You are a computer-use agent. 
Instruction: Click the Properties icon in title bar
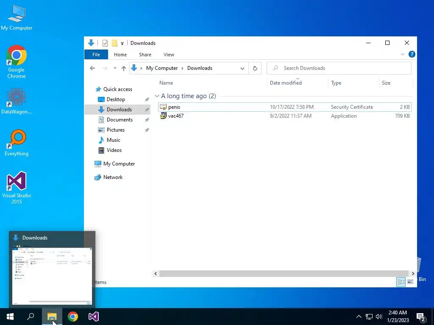pyautogui.click(x=105, y=43)
